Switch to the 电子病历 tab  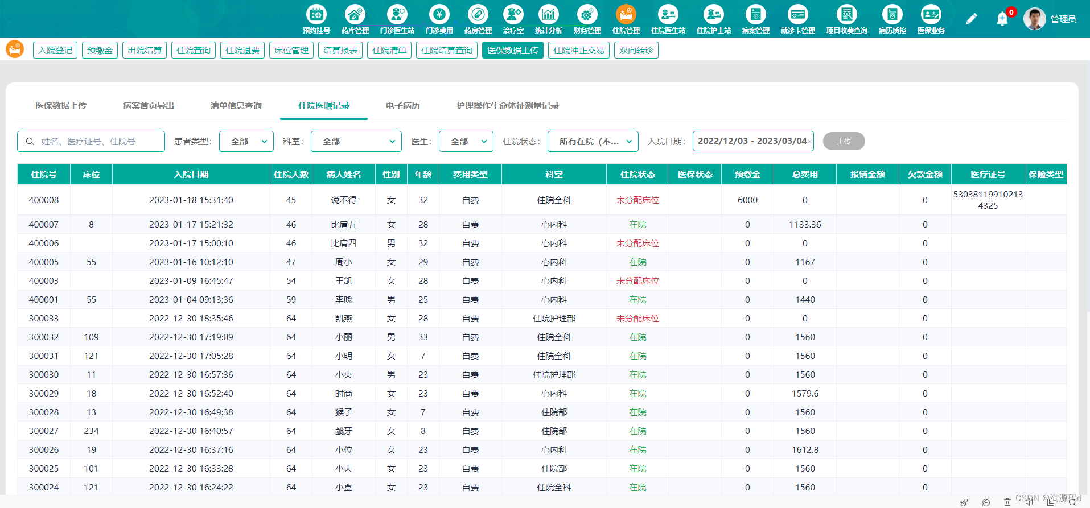[403, 106]
